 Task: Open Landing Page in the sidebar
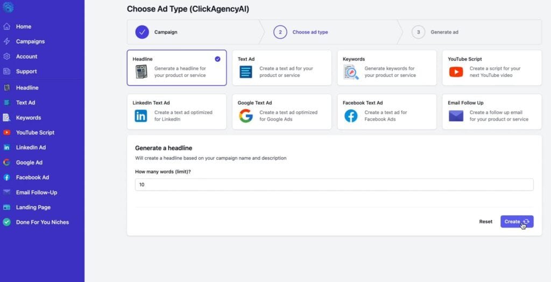[x=33, y=207]
